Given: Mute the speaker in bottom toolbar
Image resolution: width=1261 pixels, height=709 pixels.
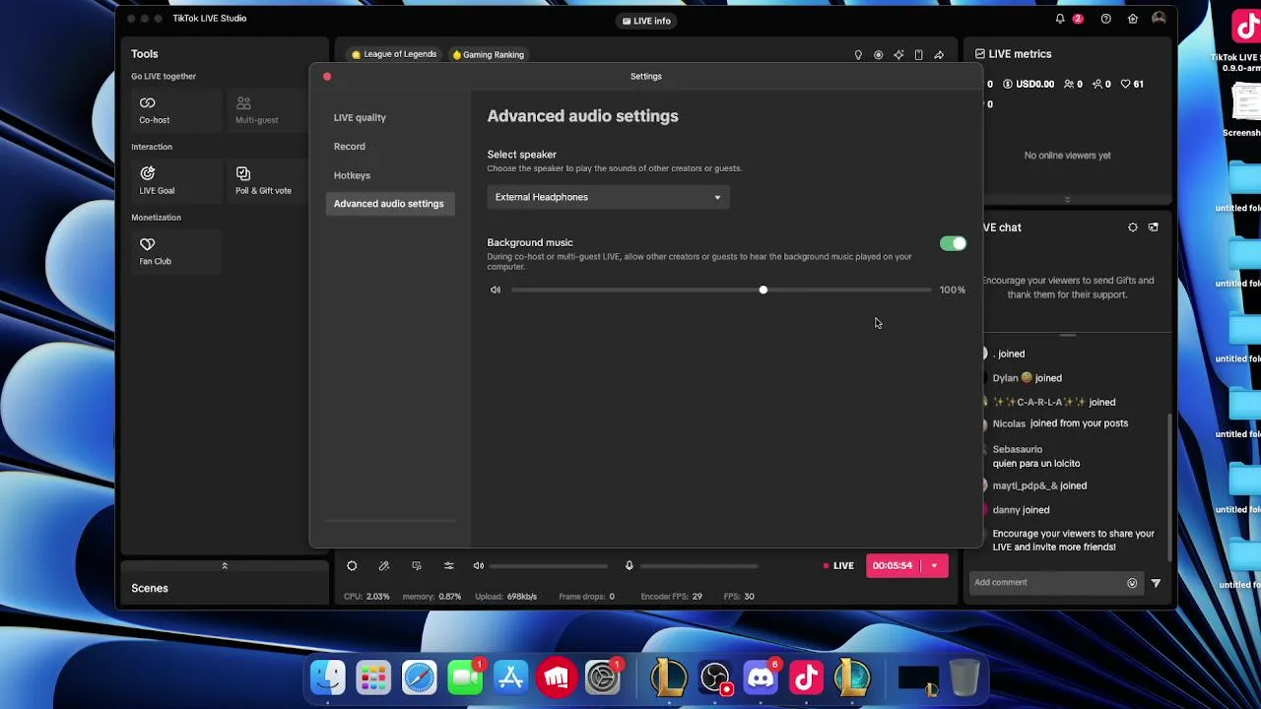Looking at the screenshot, I should pyautogui.click(x=479, y=565).
